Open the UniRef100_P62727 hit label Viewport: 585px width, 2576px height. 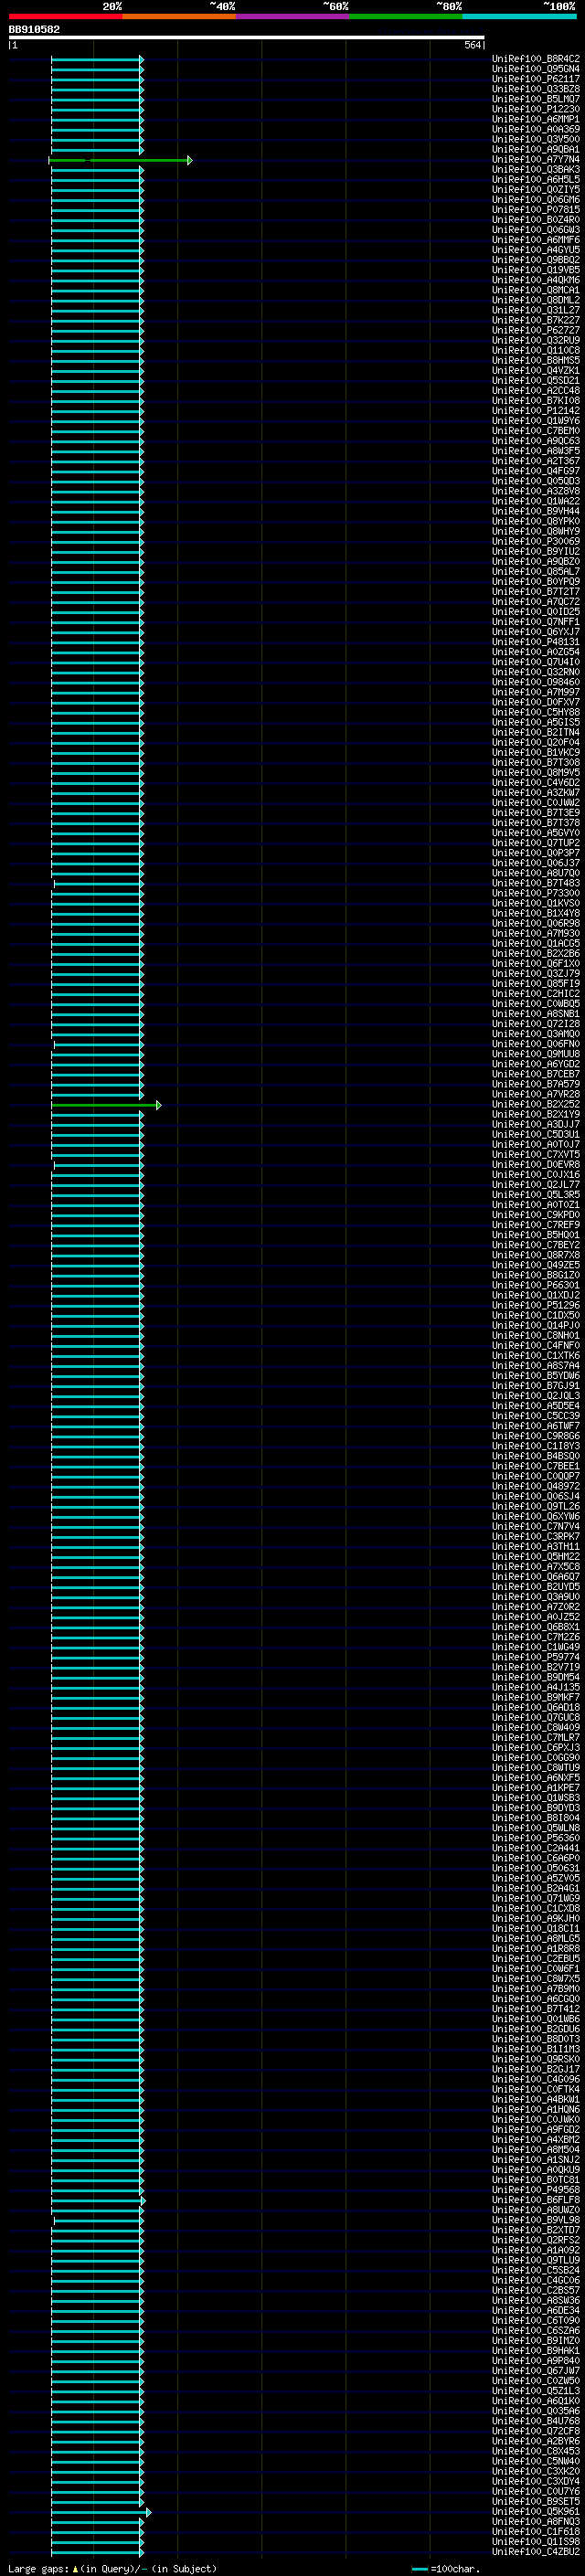[x=535, y=330]
